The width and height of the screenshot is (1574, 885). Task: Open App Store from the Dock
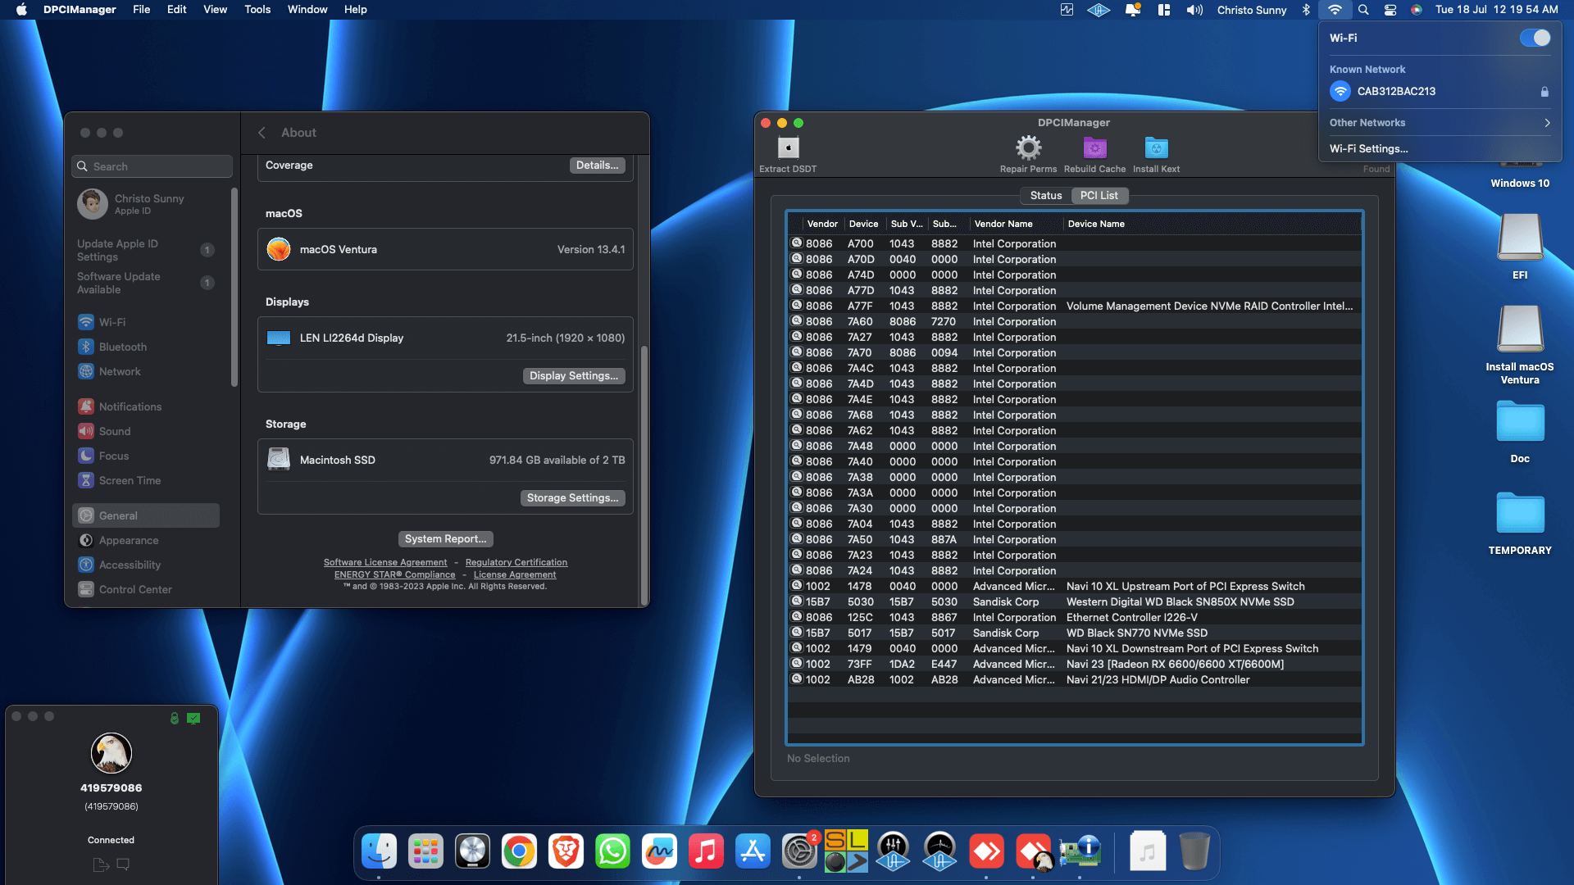pyautogui.click(x=753, y=851)
